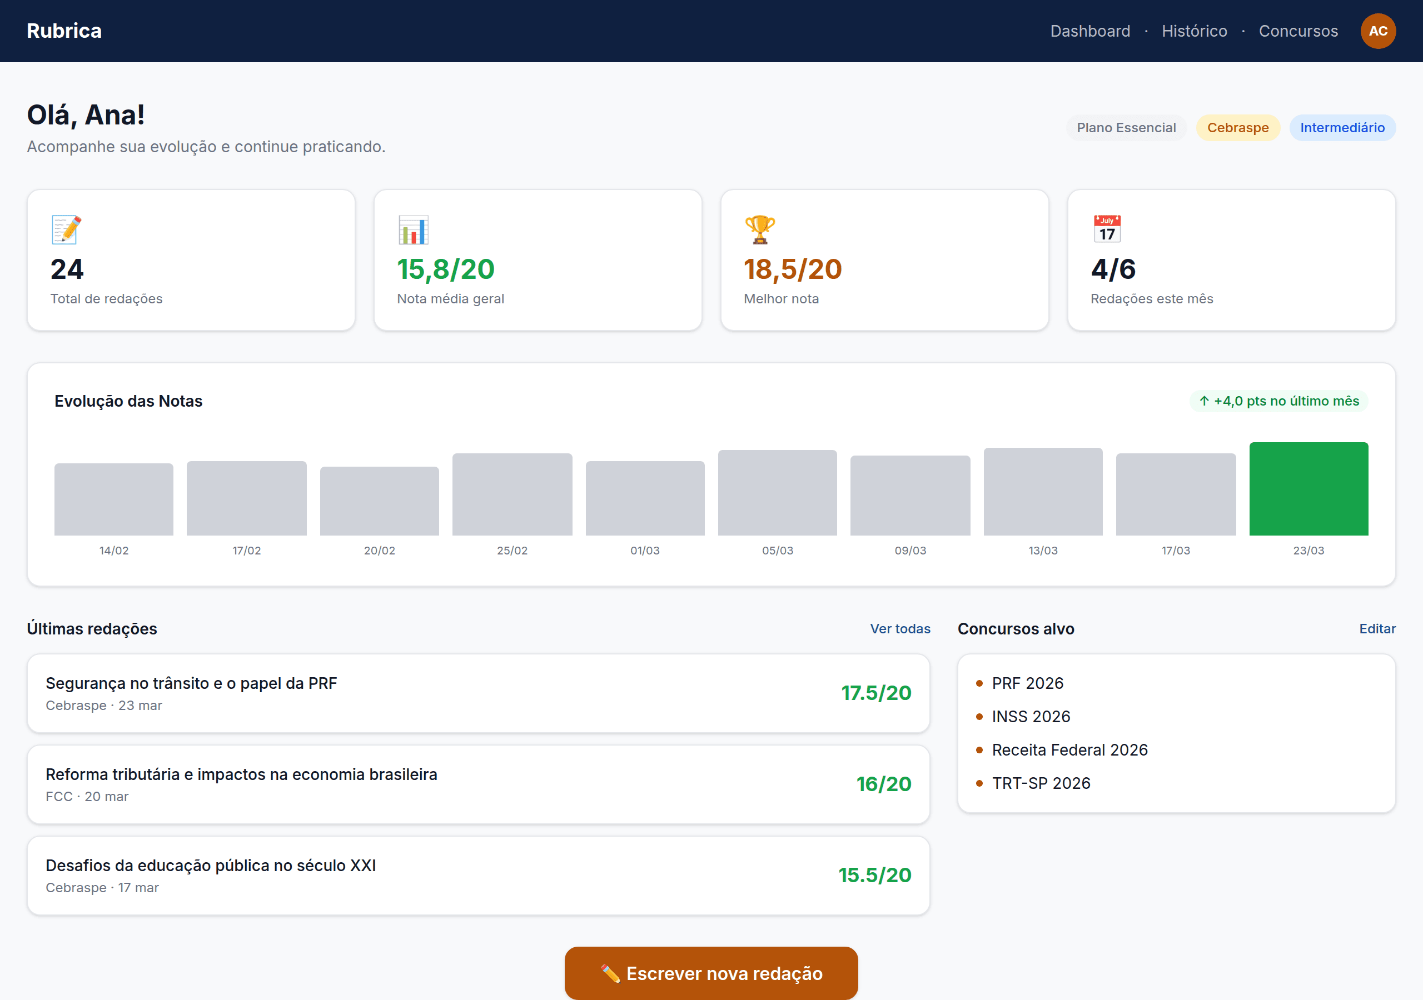Open the Histórico menu item
This screenshot has height=1000, width=1423.
pyautogui.click(x=1195, y=31)
